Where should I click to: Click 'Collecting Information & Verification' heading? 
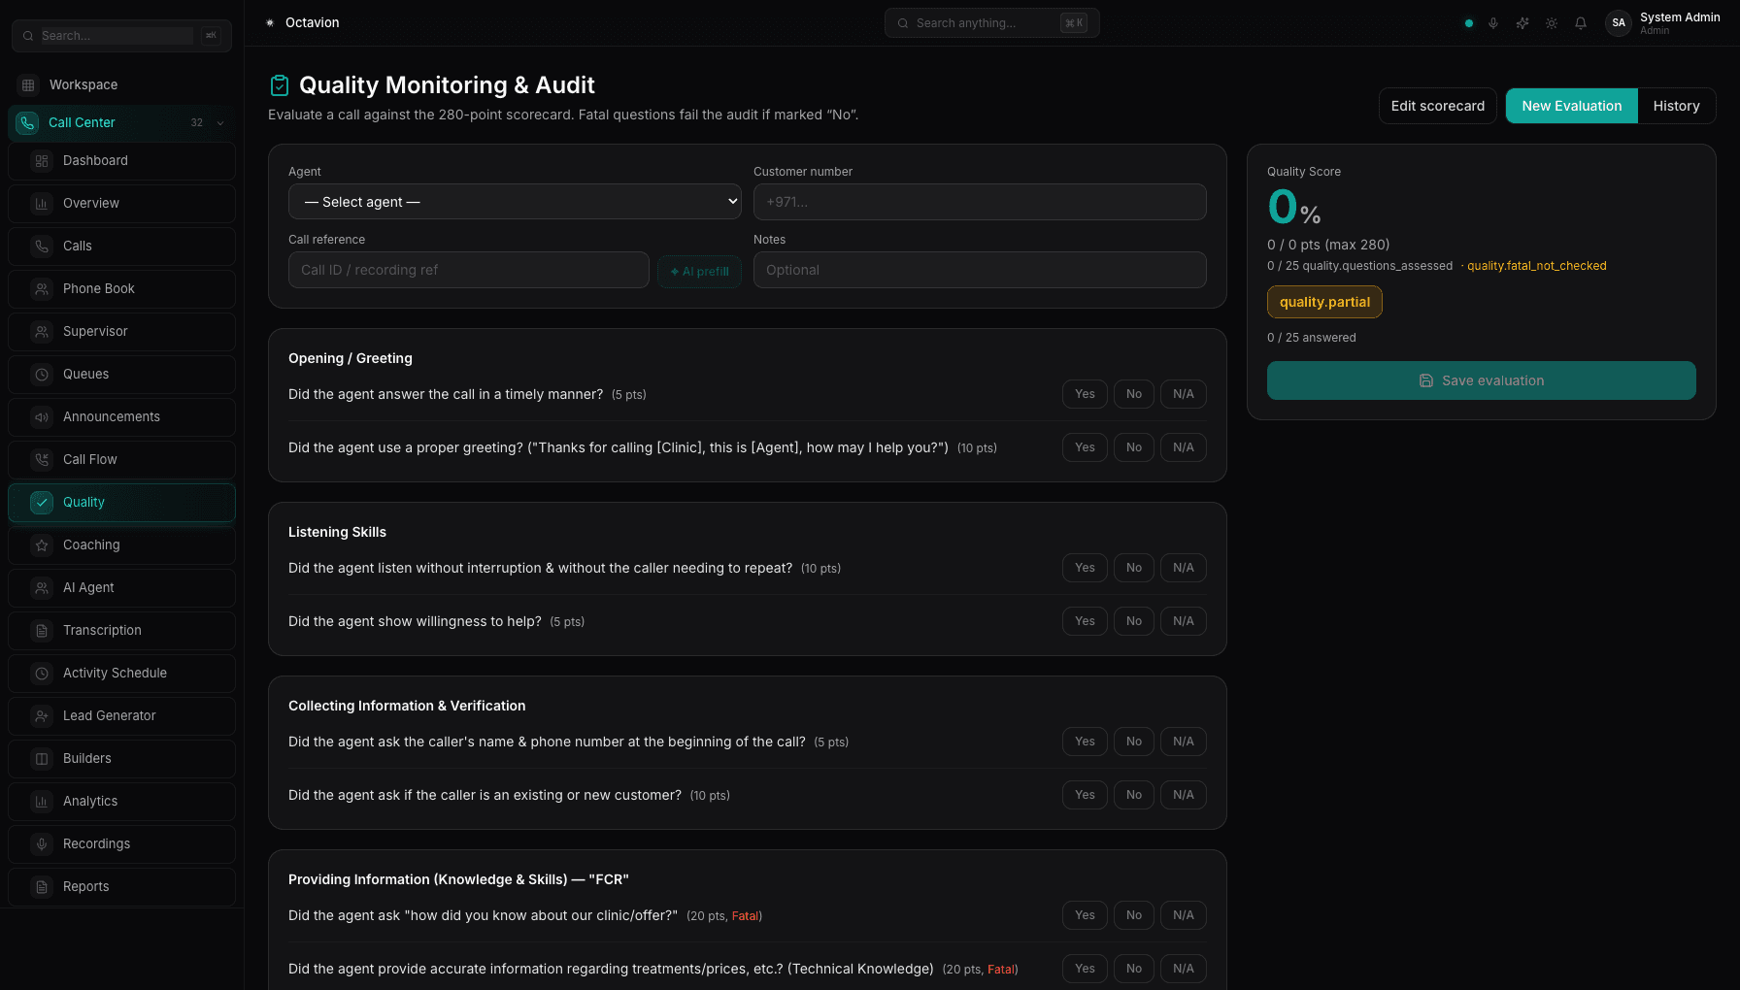(407, 706)
